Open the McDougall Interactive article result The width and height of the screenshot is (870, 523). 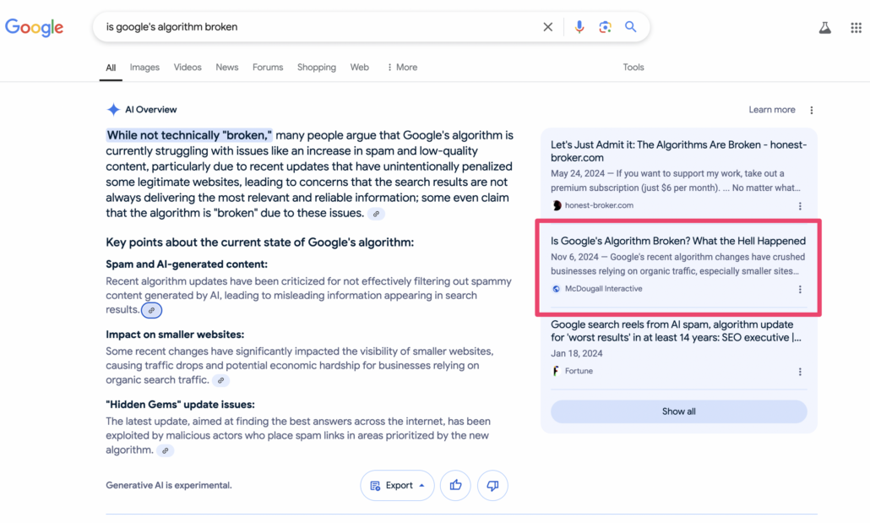tap(677, 242)
